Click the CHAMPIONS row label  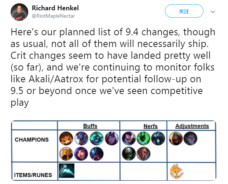pyautogui.click(x=32, y=140)
